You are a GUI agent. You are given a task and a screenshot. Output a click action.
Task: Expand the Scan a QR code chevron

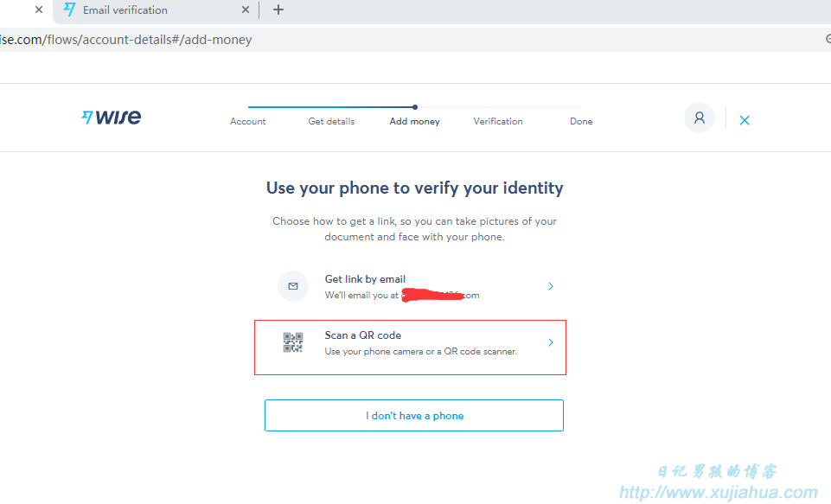coord(551,342)
